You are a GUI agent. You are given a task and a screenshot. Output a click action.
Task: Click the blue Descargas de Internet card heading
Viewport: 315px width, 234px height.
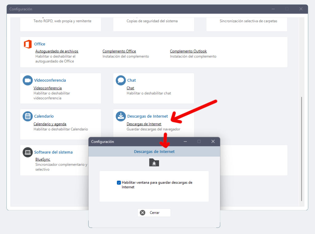[147, 116]
